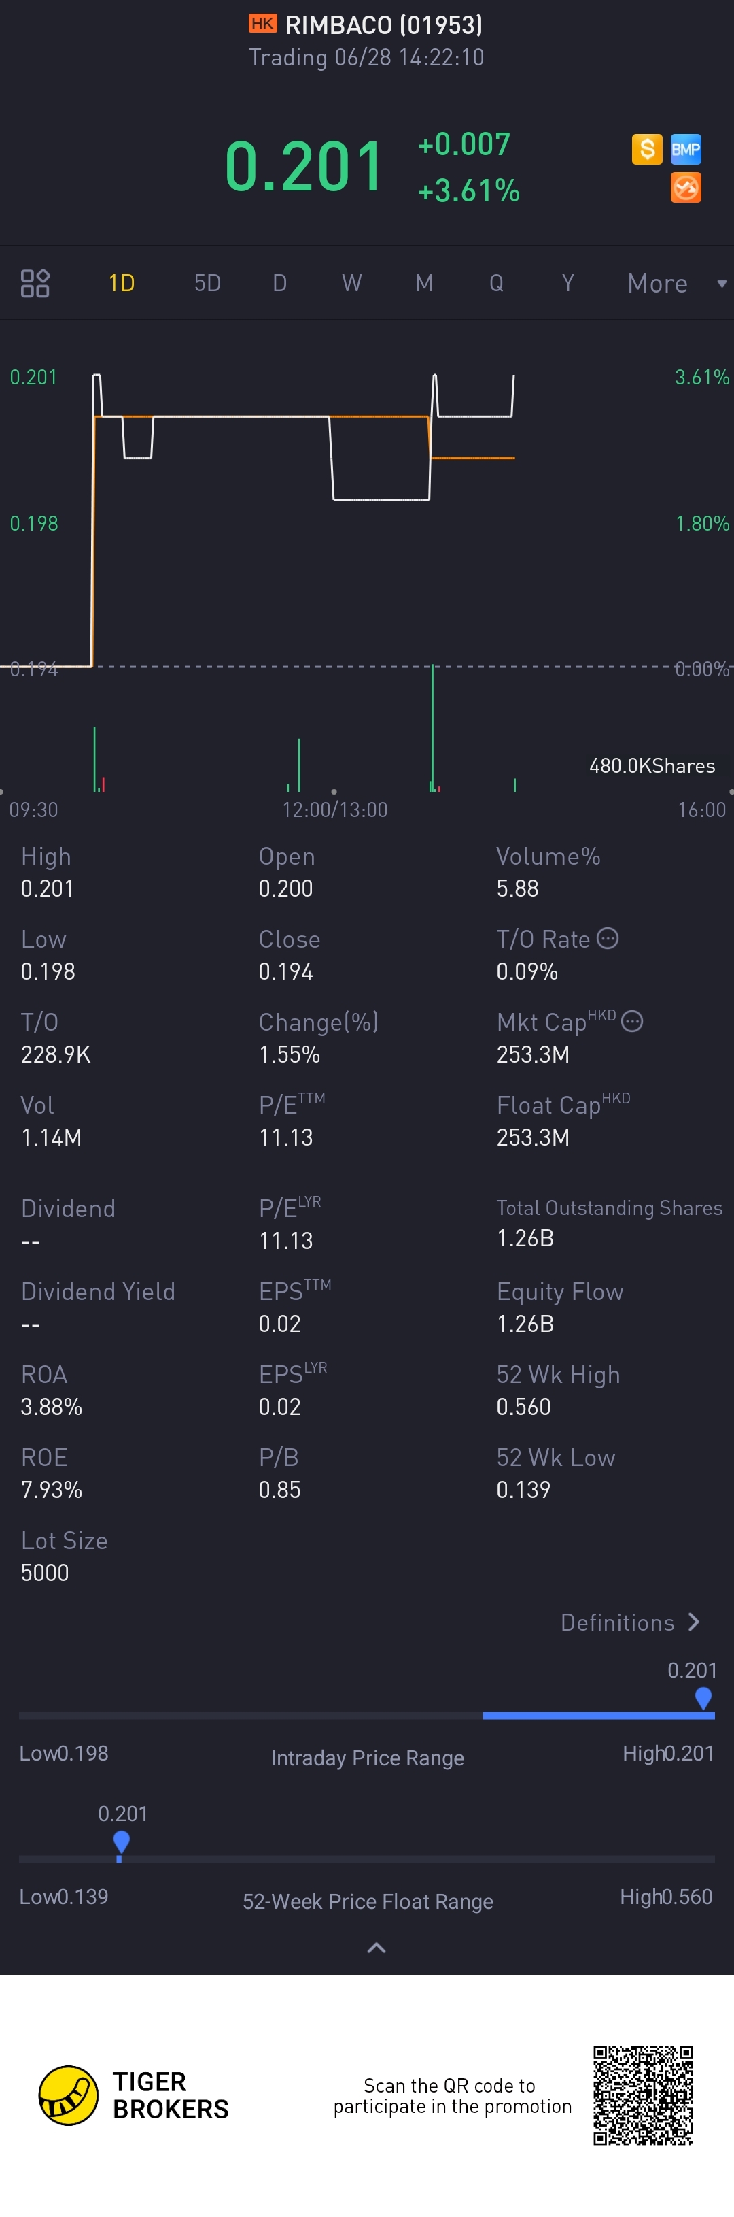
Task: Switch to the W weekly chart tab
Action: point(351,283)
